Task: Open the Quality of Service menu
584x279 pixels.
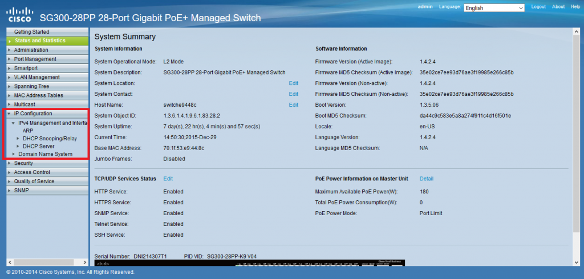Action: tap(48, 181)
